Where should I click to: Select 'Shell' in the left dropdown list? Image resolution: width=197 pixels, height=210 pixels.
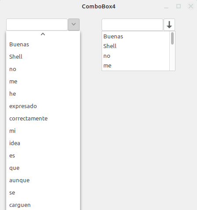43,57
